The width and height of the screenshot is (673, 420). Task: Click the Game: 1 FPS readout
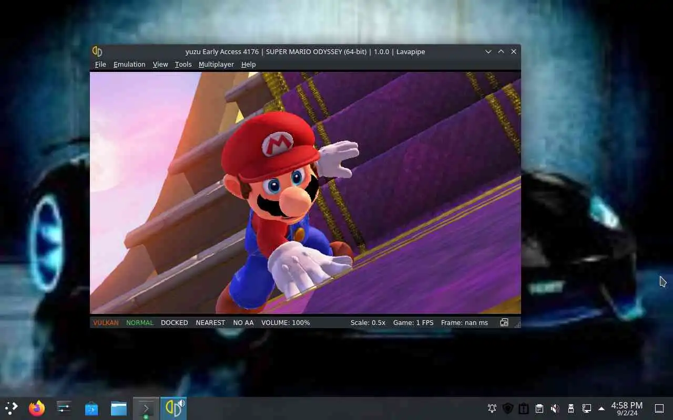pyautogui.click(x=413, y=322)
